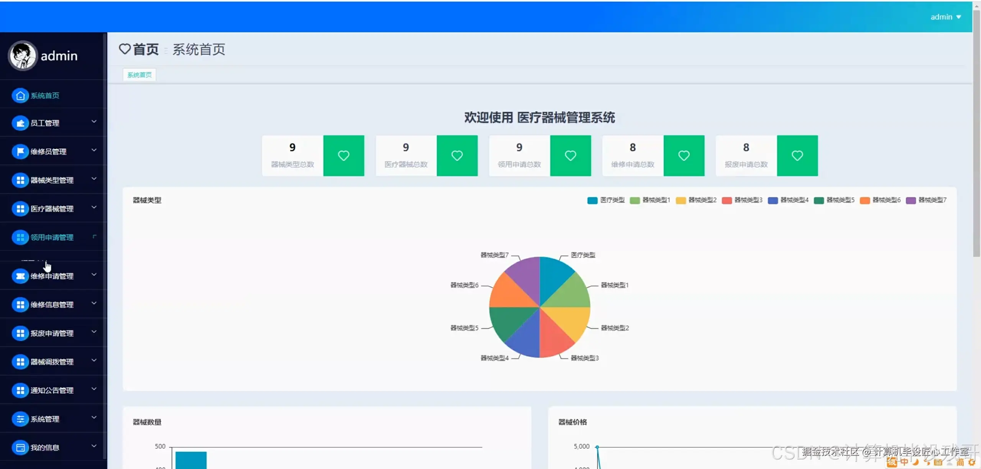Click the 系统管理 sliders icon

(20, 419)
